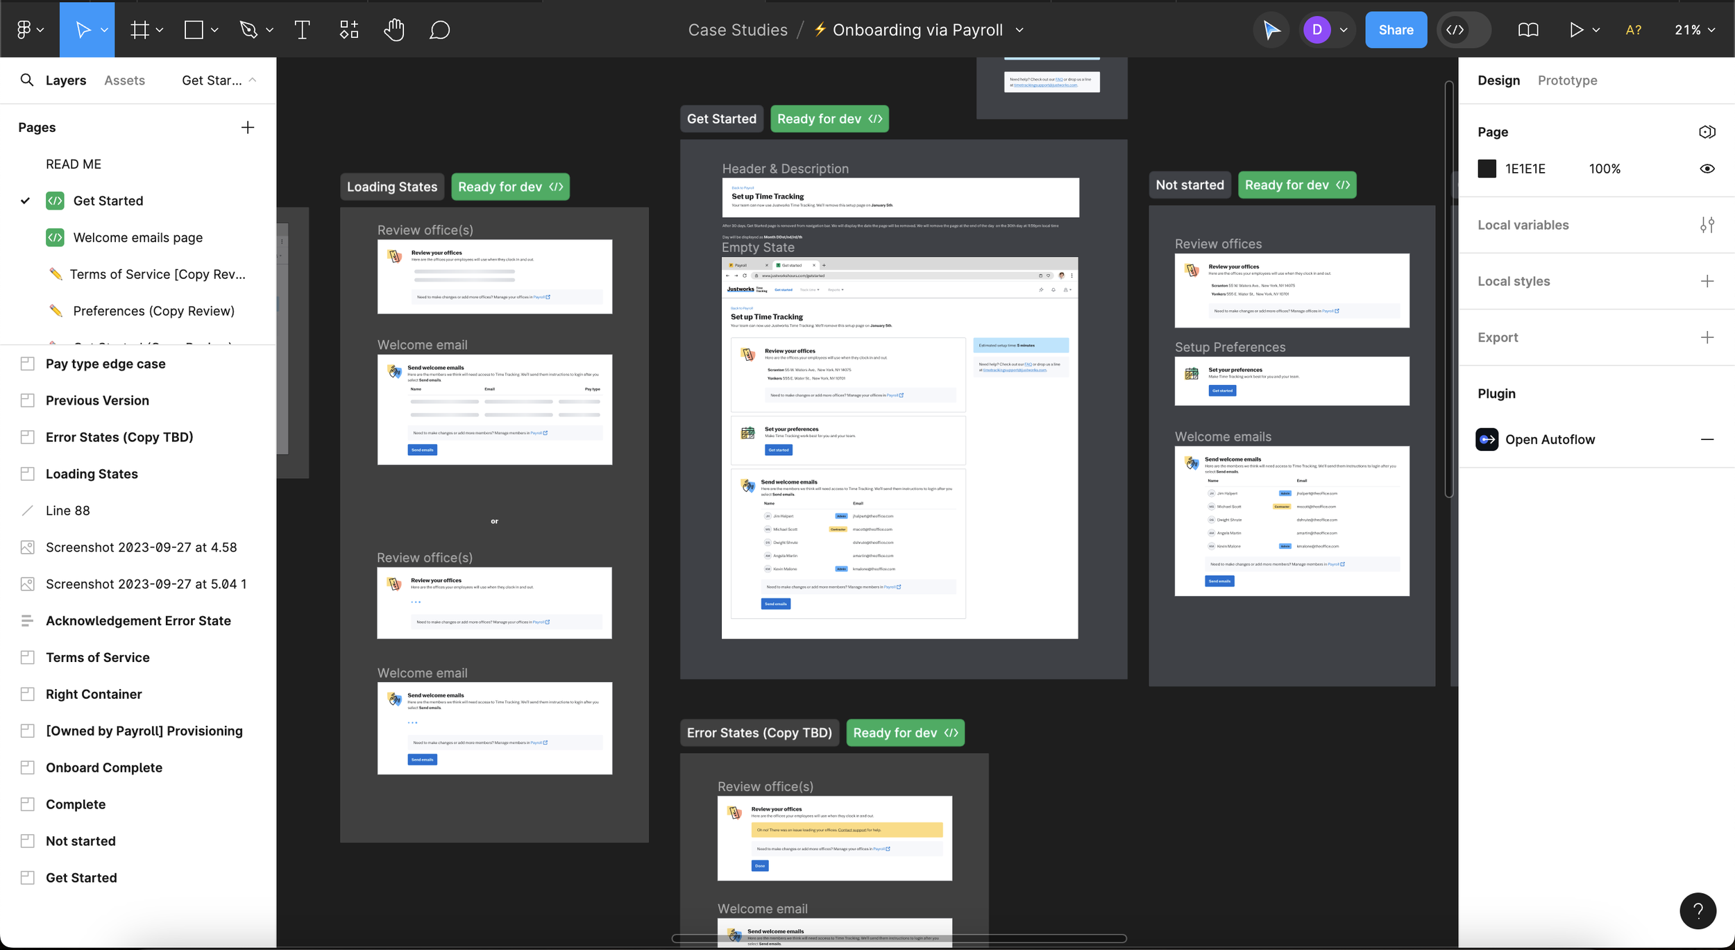This screenshot has width=1735, height=950.
Task: Collapse the Open Autoflow plugin section
Action: pyautogui.click(x=1707, y=439)
